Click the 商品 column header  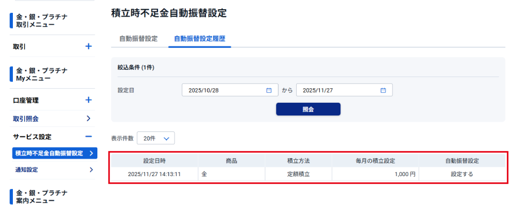tap(231, 161)
